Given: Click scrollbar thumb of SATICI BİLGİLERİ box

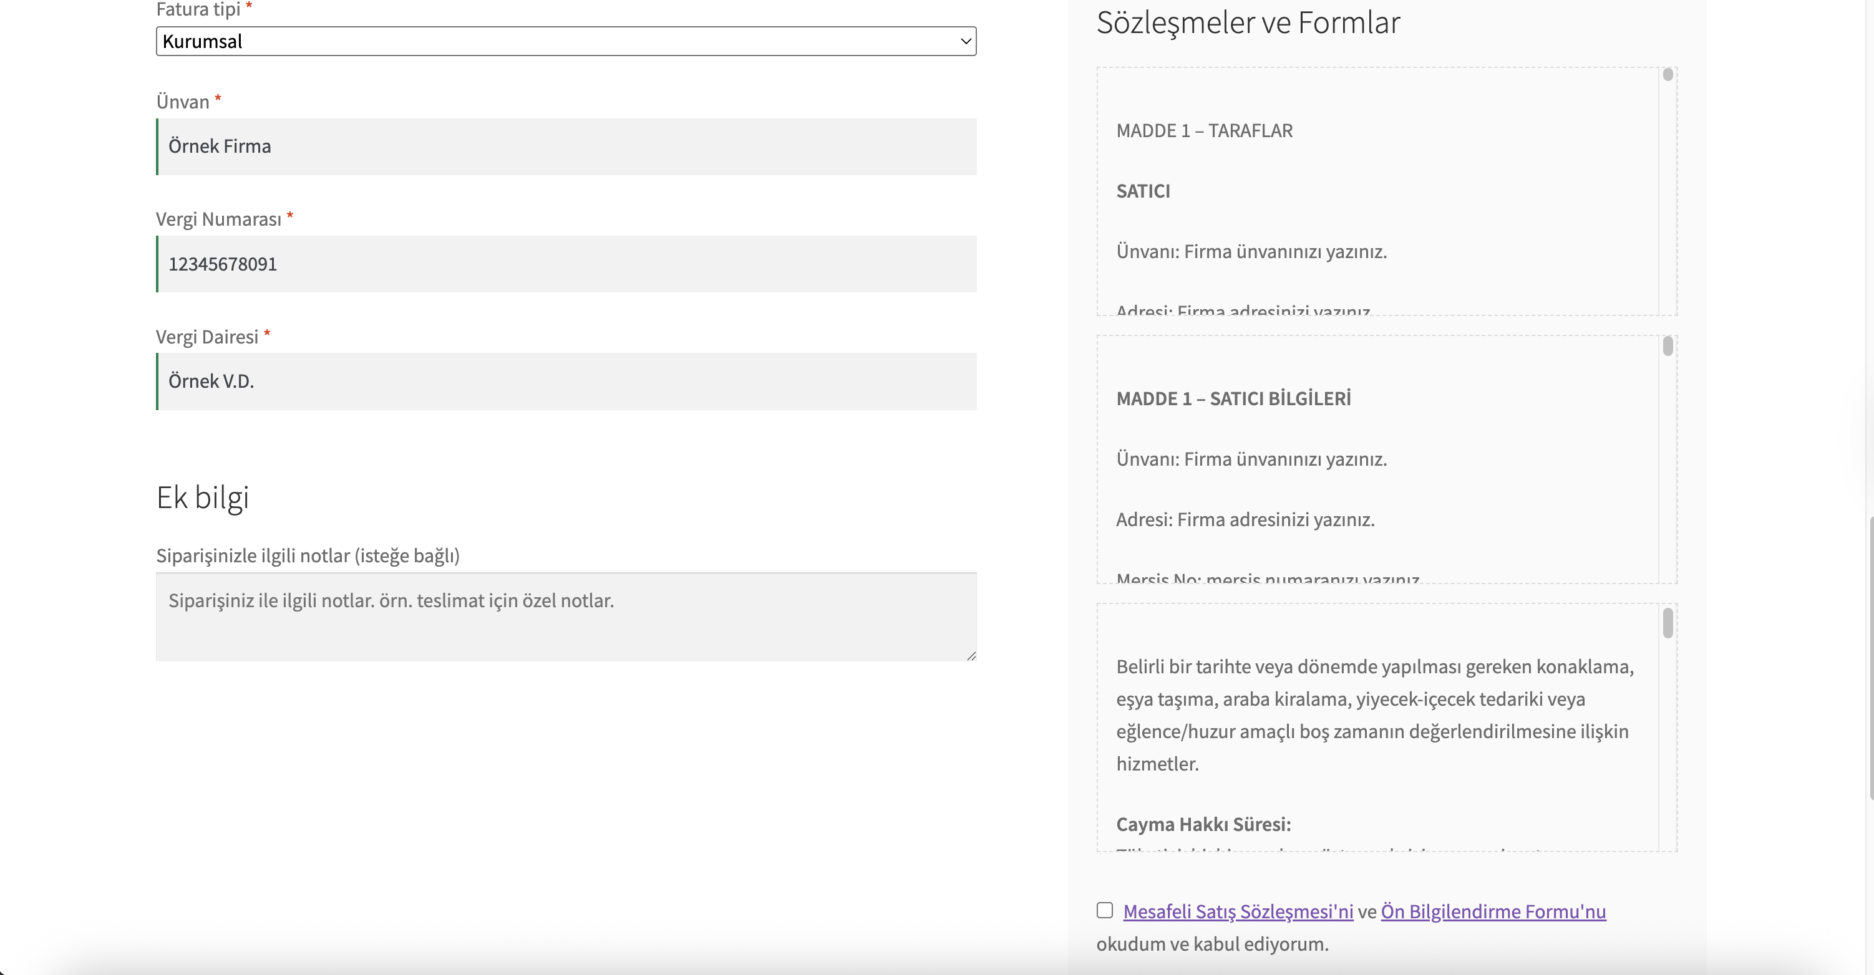Looking at the screenshot, I should pyautogui.click(x=1668, y=346).
